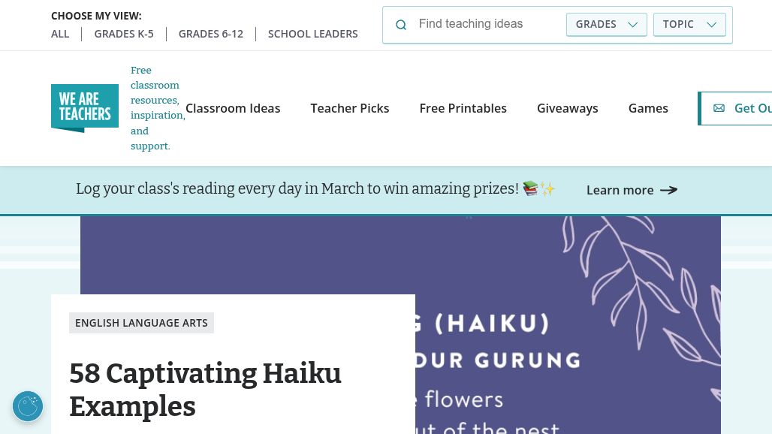Click the English Language Arts tag
772x434 pixels.
(141, 323)
